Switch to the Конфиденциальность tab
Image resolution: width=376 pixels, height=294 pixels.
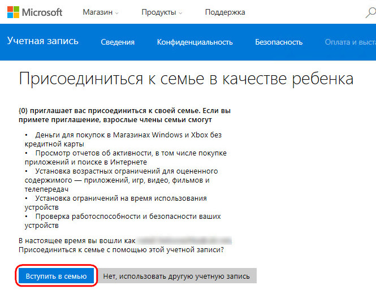coord(195,42)
